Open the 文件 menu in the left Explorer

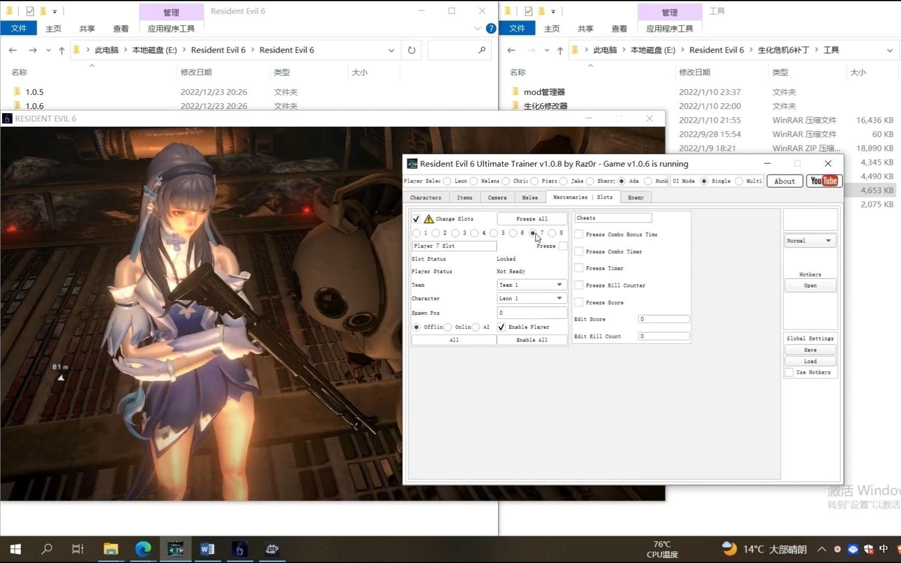point(19,28)
